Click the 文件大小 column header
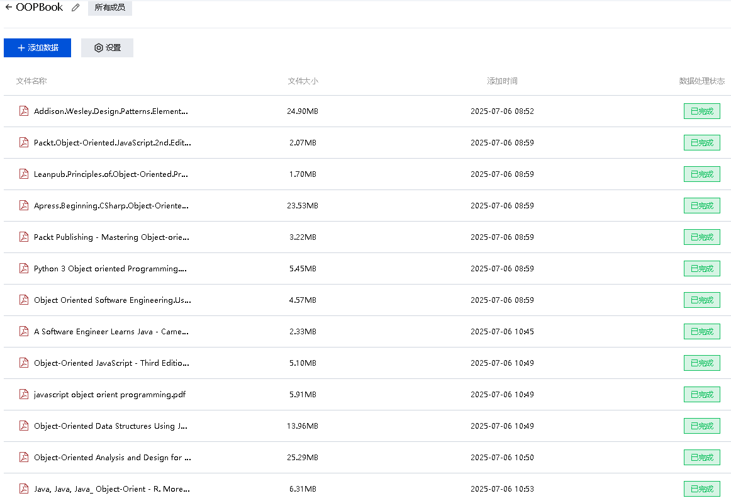Image resolution: width=731 pixels, height=503 pixels. coord(303,81)
